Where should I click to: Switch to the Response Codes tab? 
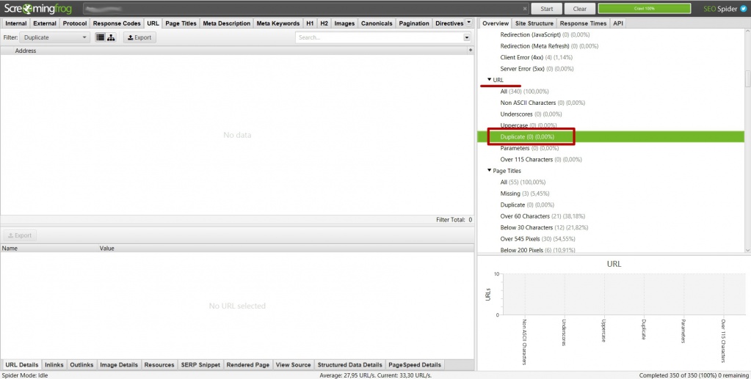coord(117,23)
